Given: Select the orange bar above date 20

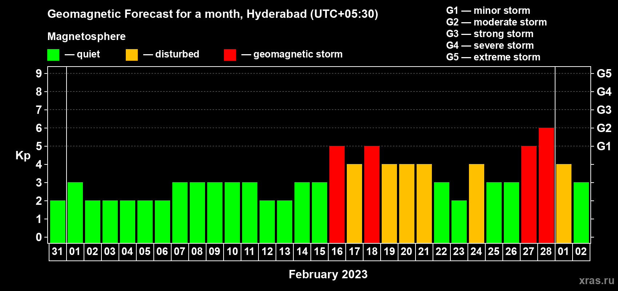Looking at the screenshot, I should tap(407, 203).
